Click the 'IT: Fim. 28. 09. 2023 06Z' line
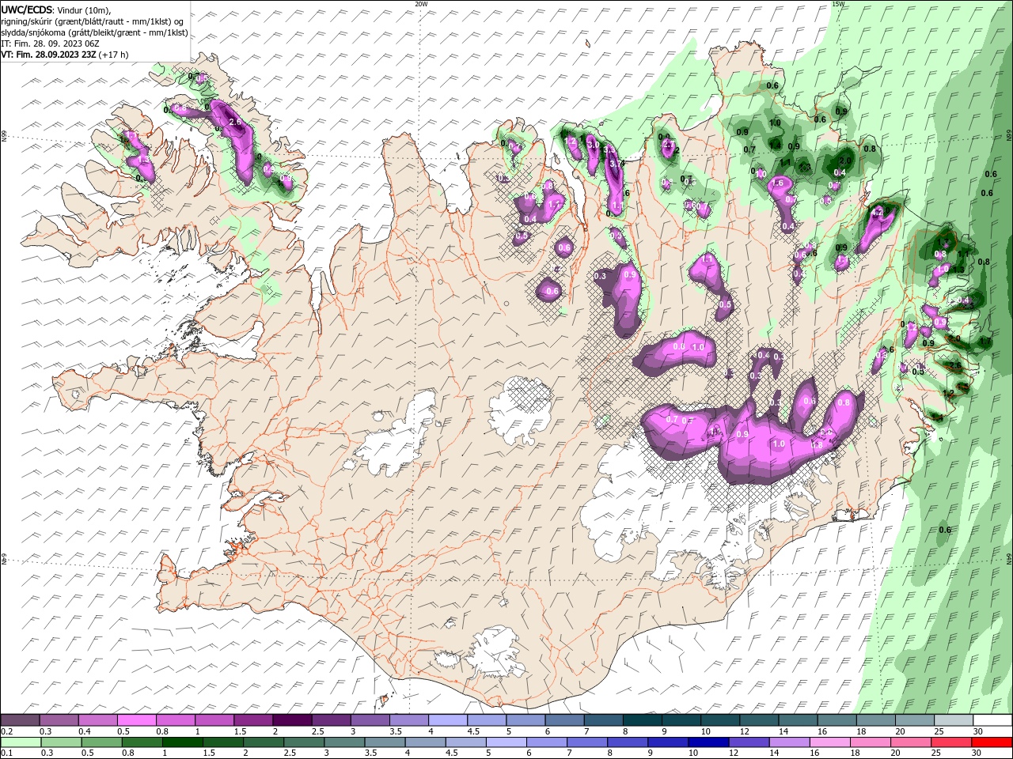Viewport: 1013px width, 759px height. (x=51, y=43)
